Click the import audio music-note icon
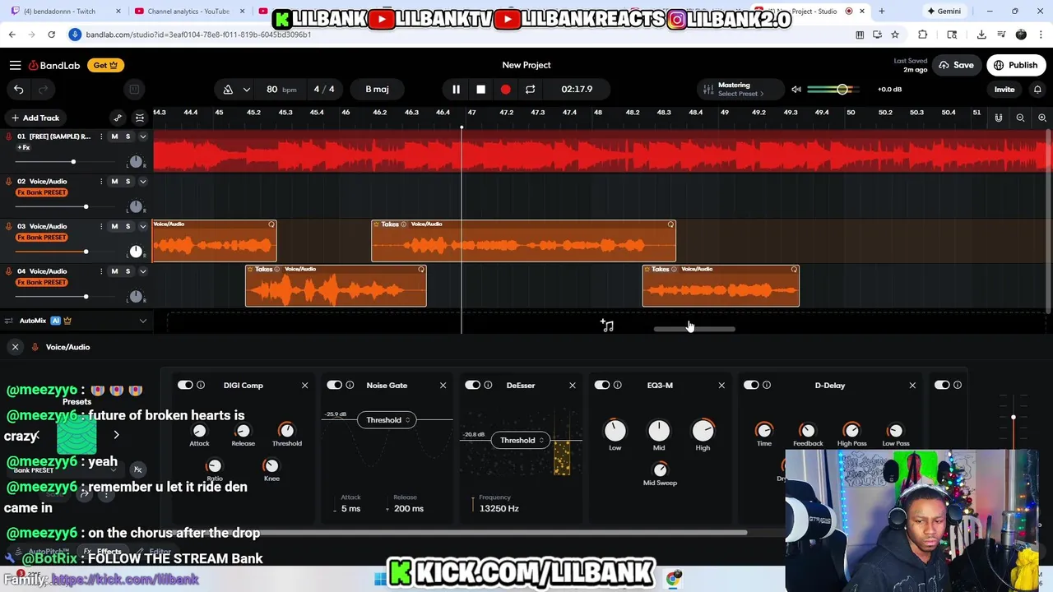Image resolution: width=1053 pixels, height=592 pixels. 607,326
